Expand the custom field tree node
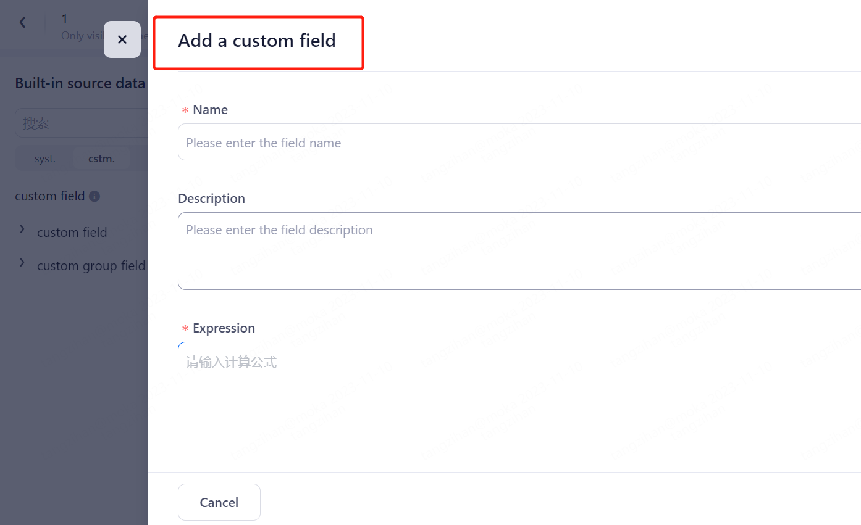861x525 pixels. coord(22,229)
